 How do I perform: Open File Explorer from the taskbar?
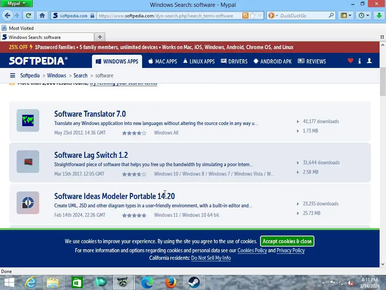53,282
